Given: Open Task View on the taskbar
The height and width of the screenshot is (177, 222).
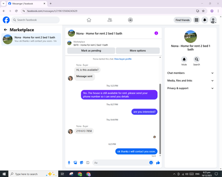Looking at the screenshot, I should point(63,174).
